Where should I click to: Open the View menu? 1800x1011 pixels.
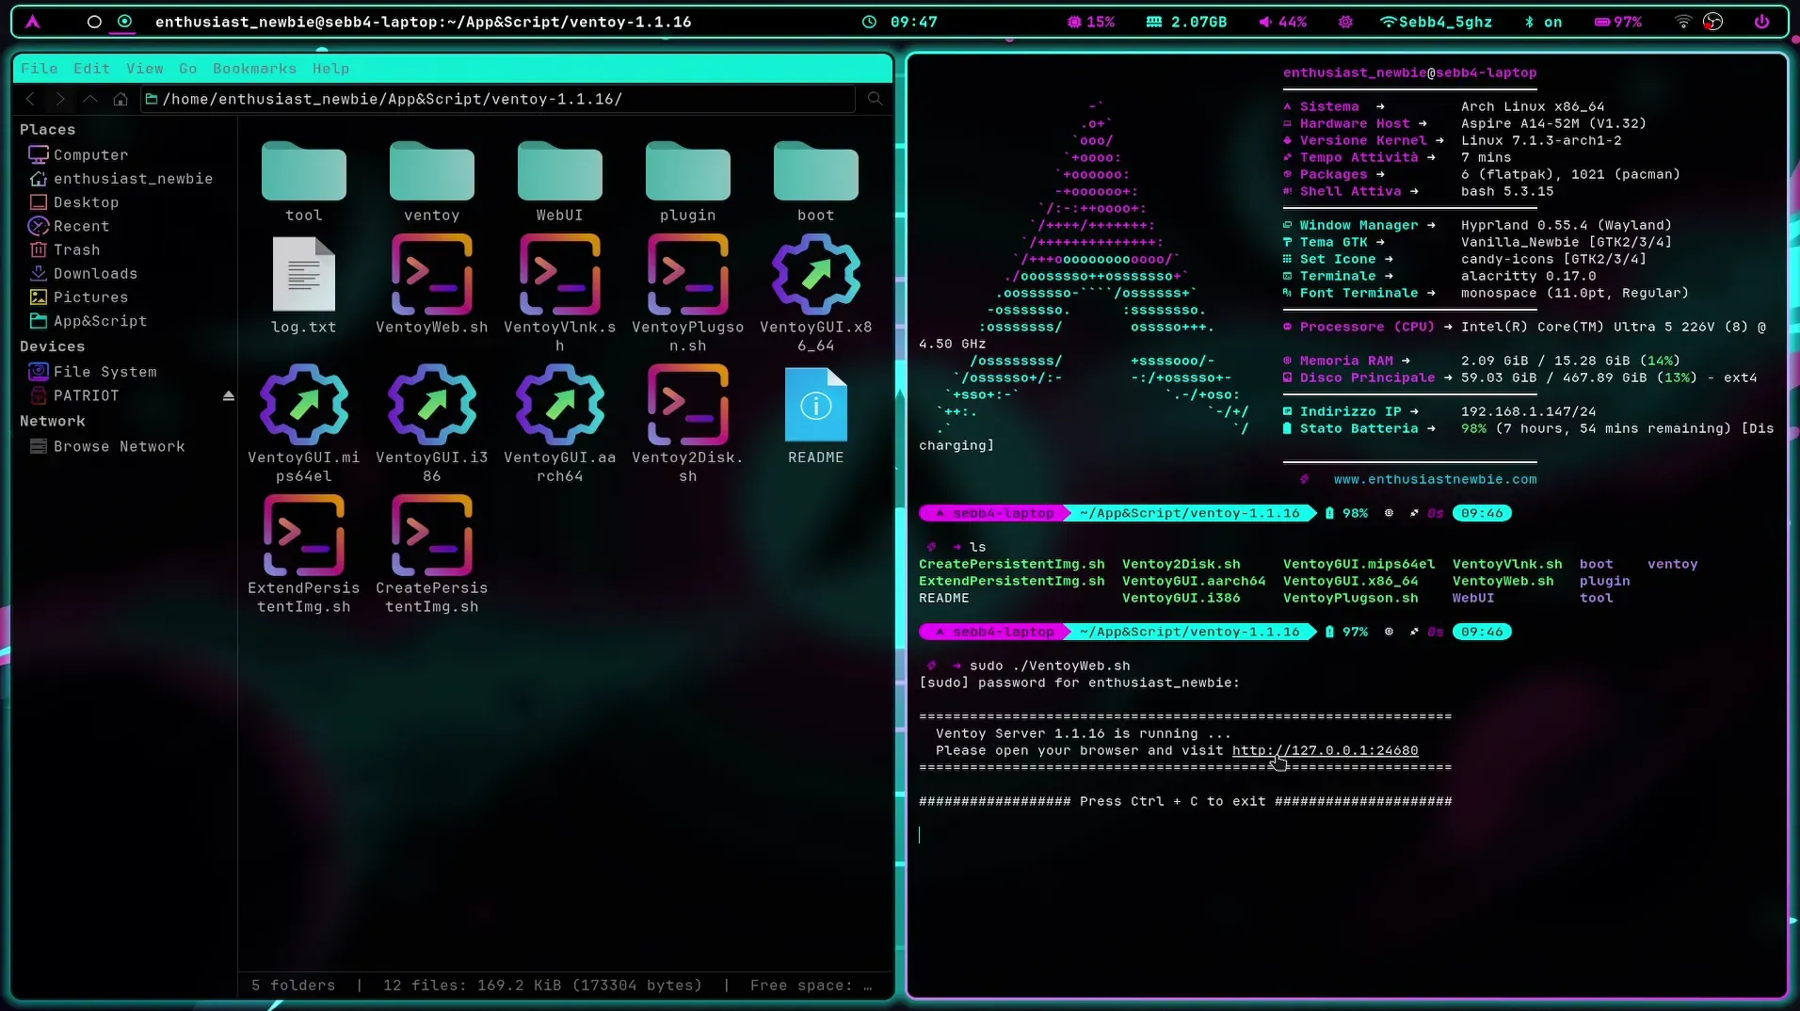tap(144, 69)
